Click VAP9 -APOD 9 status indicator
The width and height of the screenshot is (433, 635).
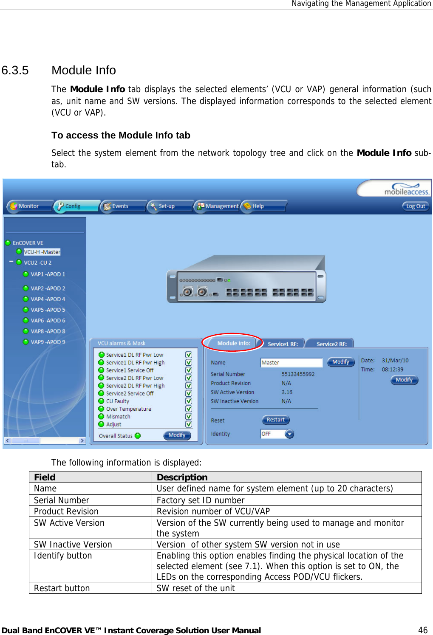(26, 342)
